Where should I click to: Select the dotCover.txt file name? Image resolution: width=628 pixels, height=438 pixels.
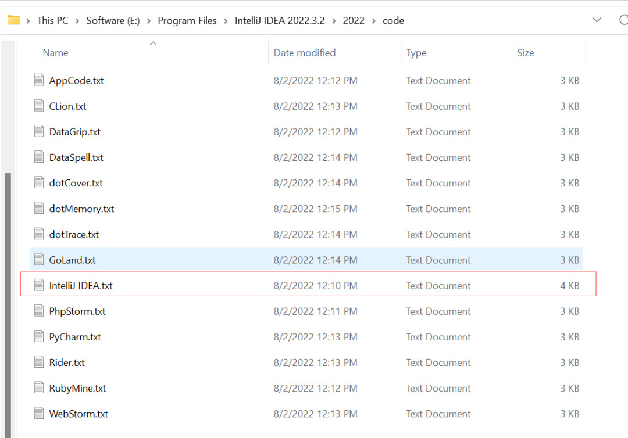[76, 183]
